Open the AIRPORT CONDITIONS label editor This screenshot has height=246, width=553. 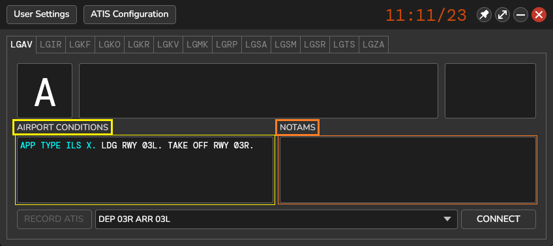(x=63, y=128)
